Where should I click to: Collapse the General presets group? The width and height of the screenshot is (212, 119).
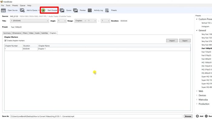click(197, 31)
